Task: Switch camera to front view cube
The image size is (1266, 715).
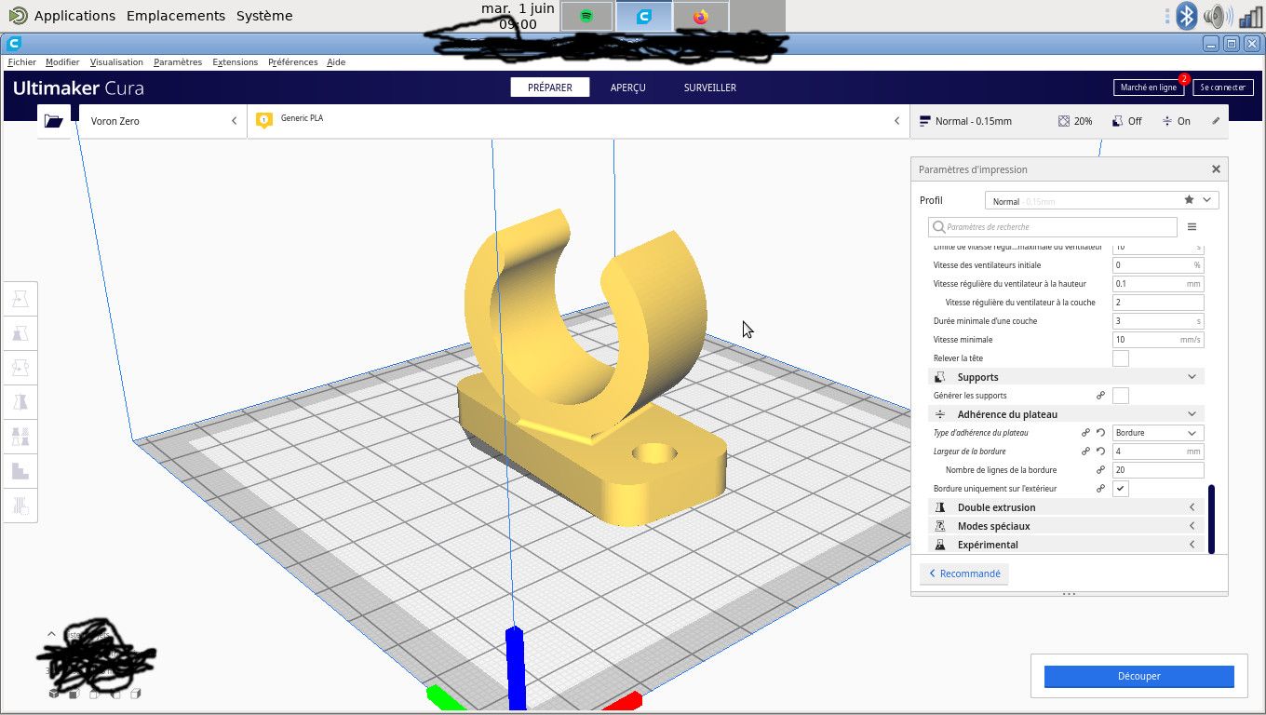Action: point(74,694)
